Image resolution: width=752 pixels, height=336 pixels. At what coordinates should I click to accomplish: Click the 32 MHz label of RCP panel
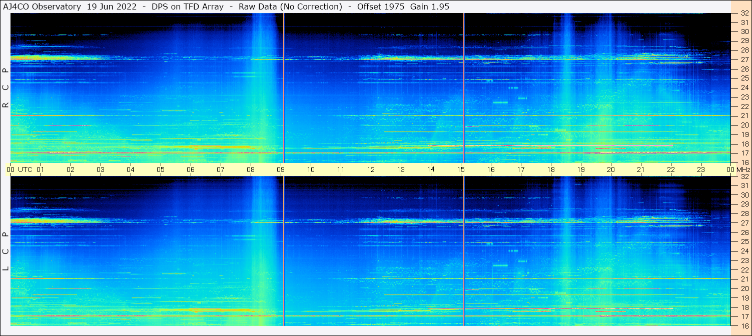(x=744, y=13)
